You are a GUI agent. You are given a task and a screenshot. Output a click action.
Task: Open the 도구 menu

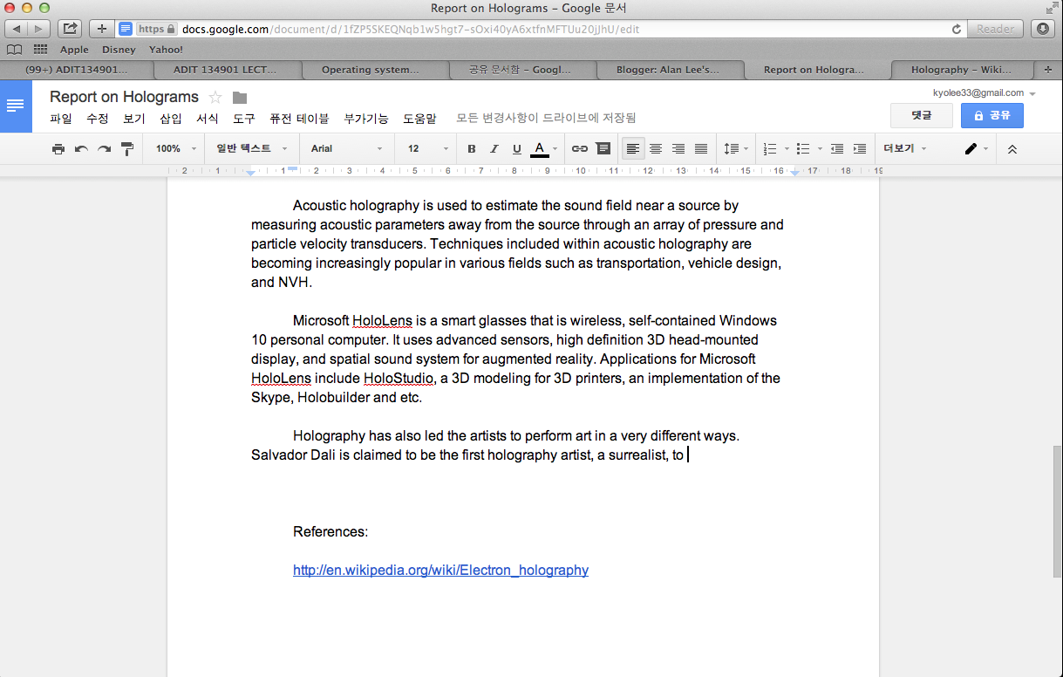(244, 119)
